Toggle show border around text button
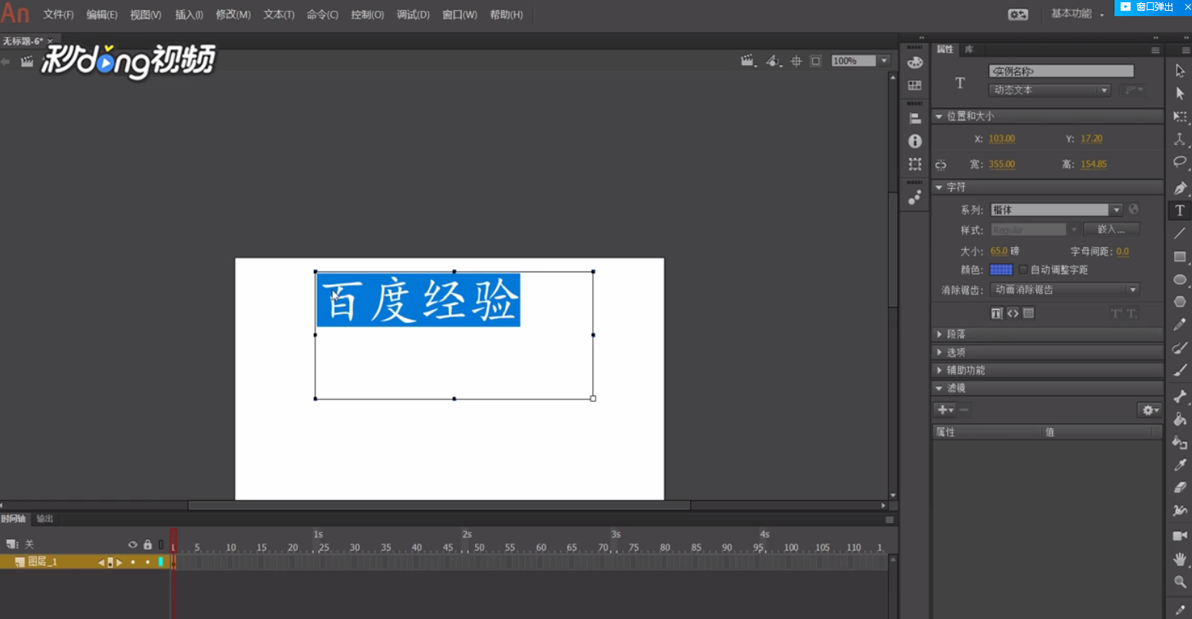 pos(1029,313)
